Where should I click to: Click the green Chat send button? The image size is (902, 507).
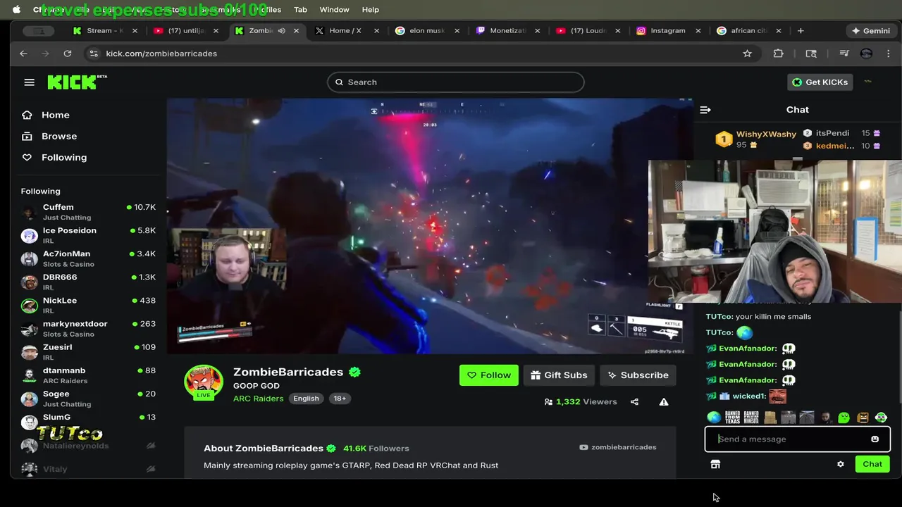tap(872, 464)
